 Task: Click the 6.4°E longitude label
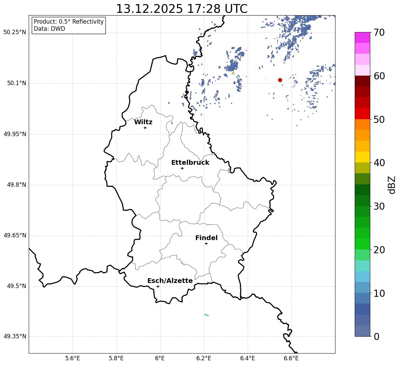coord(247,358)
